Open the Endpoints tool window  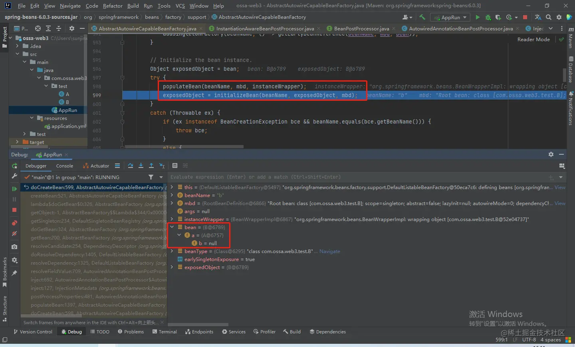pos(199,332)
